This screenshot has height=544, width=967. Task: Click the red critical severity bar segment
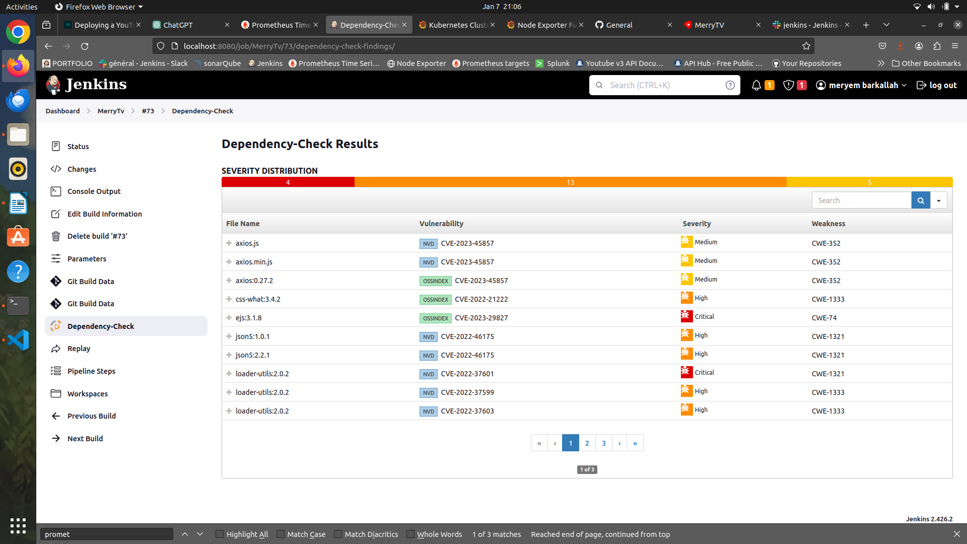288,182
